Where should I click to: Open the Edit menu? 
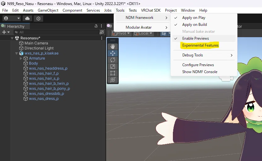[x=15, y=10]
